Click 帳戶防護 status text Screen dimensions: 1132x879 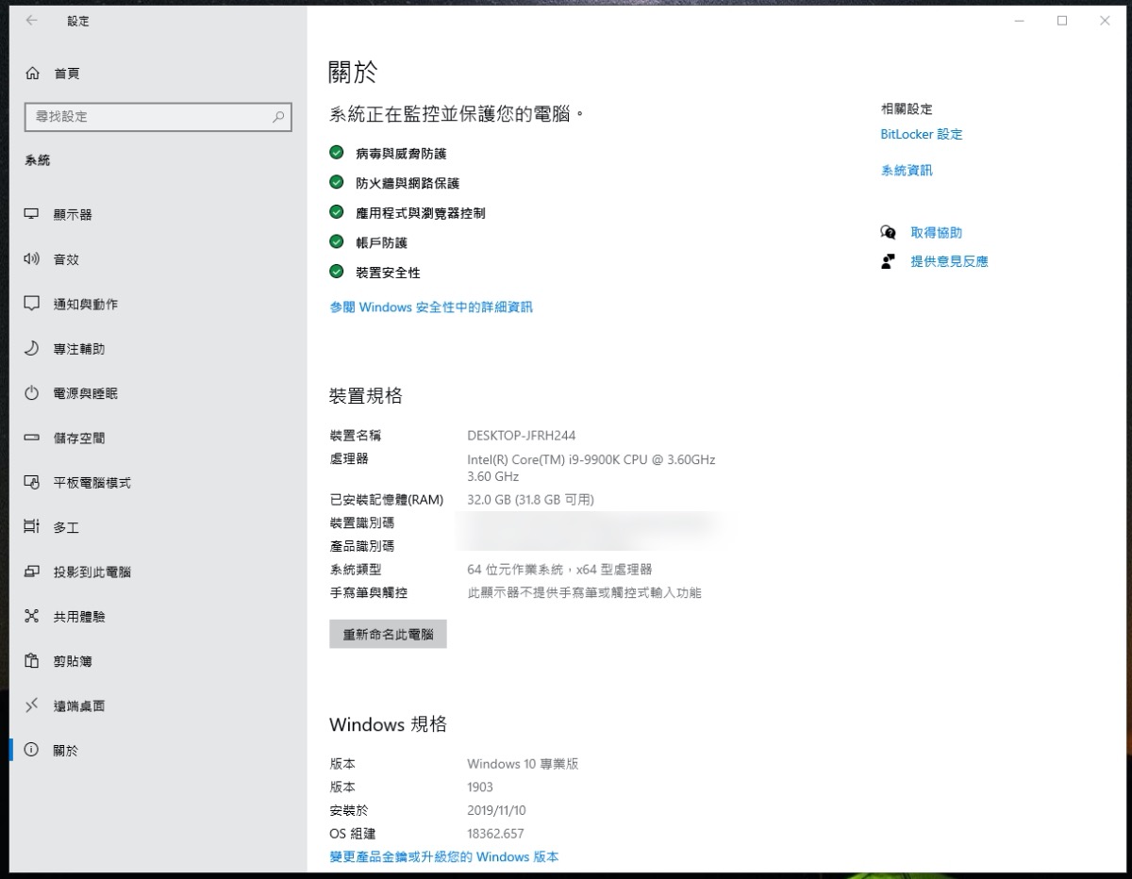coord(381,242)
